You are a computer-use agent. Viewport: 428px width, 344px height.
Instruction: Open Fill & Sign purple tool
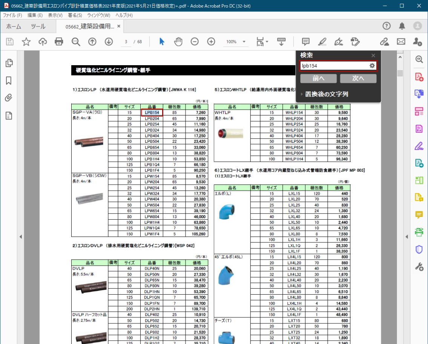click(x=419, y=146)
